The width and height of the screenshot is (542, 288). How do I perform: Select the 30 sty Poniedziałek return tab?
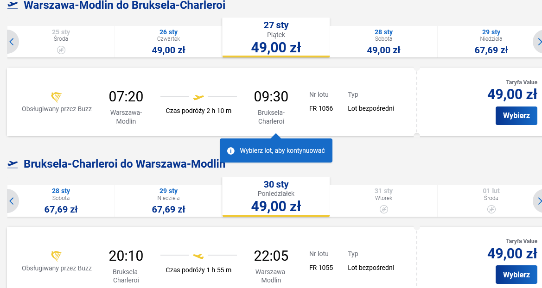[x=276, y=197]
